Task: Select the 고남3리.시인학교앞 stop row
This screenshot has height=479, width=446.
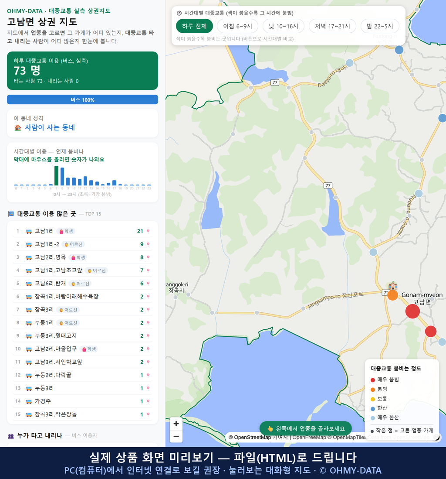Action: [82, 362]
